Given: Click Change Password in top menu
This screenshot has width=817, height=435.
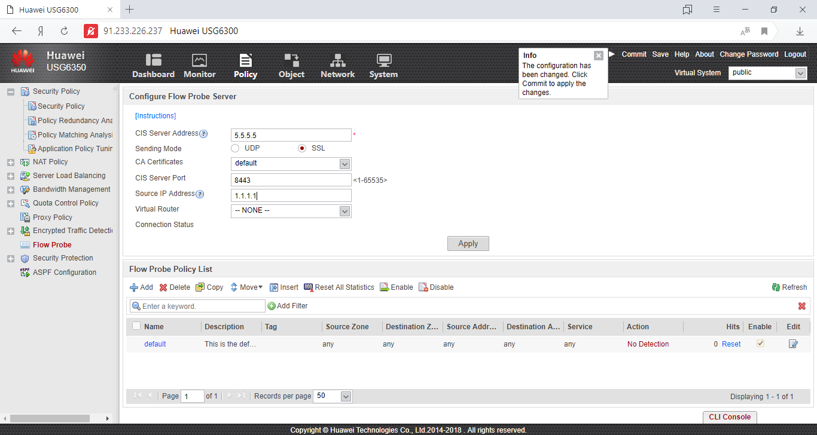Looking at the screenshot, I should click(x=749, y=54).
